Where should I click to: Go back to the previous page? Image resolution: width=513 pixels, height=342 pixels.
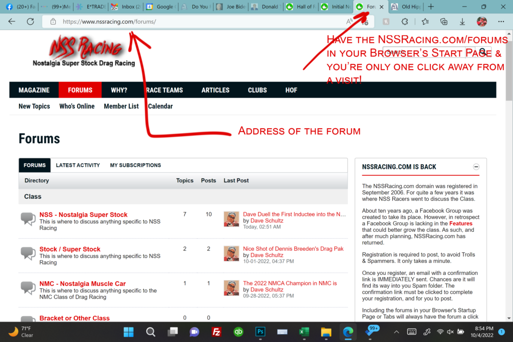point(12,22)
